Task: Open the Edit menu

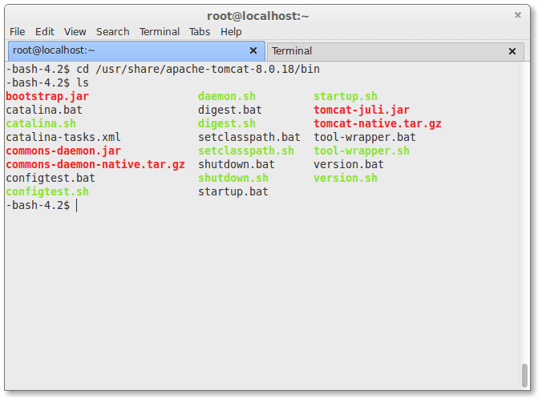Action: (x=45, y=31)
